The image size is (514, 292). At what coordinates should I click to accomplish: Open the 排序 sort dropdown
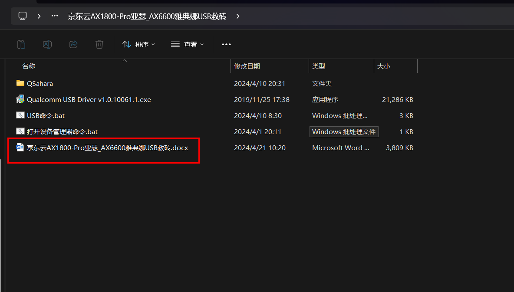138,44
